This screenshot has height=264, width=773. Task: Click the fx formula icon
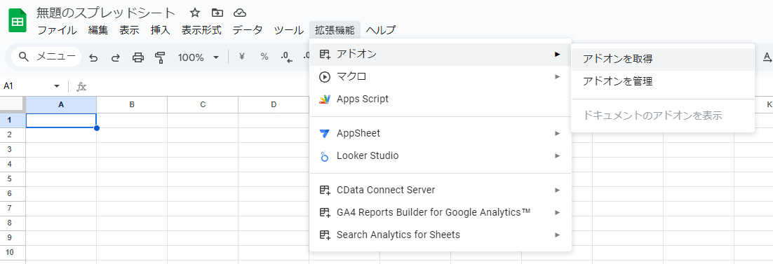coord(82,87)
